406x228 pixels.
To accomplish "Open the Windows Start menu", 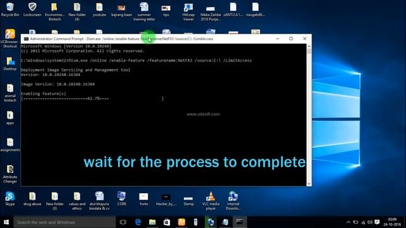I will tap(6, 222).
